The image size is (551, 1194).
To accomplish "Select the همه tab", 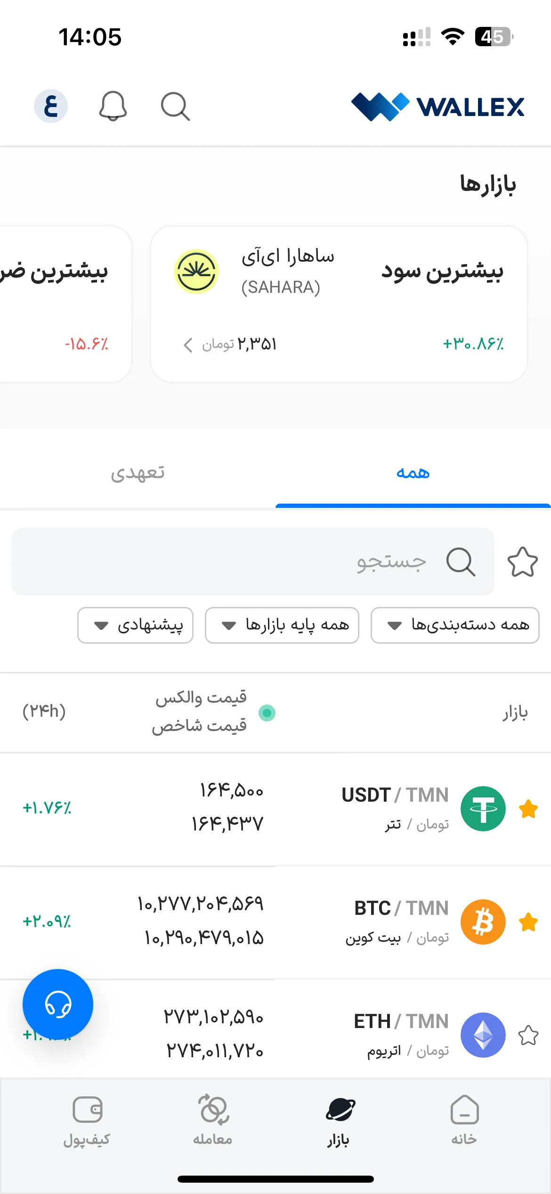I will click(413, 473).
